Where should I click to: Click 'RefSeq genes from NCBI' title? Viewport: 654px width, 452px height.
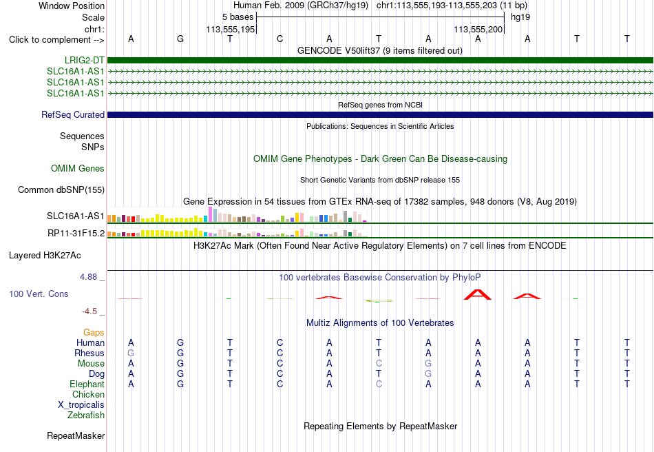click(x=380, y=105)
